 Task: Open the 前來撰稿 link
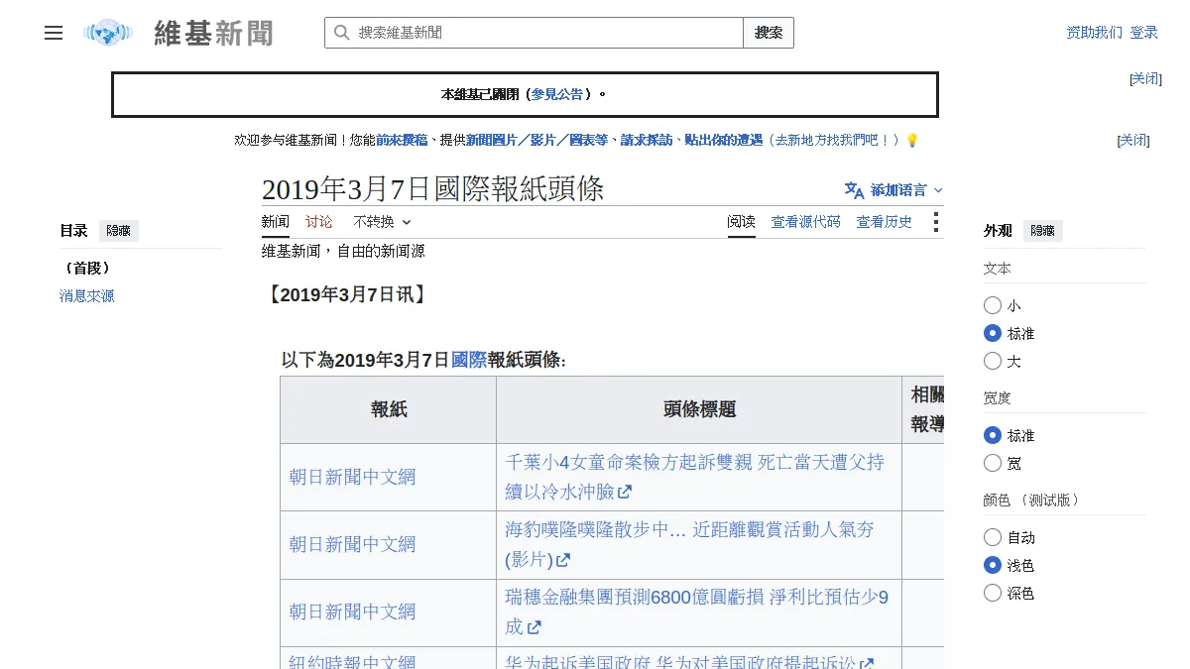402,141
